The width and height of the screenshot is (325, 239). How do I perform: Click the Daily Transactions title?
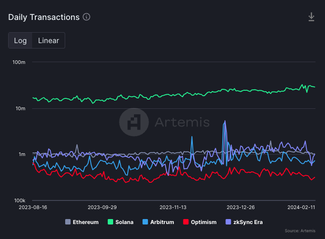pyautogui.click(x=44, y=17)
